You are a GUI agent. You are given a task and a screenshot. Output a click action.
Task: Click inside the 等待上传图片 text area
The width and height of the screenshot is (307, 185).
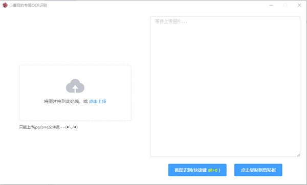pyautogui.click(x=225, y=87)
